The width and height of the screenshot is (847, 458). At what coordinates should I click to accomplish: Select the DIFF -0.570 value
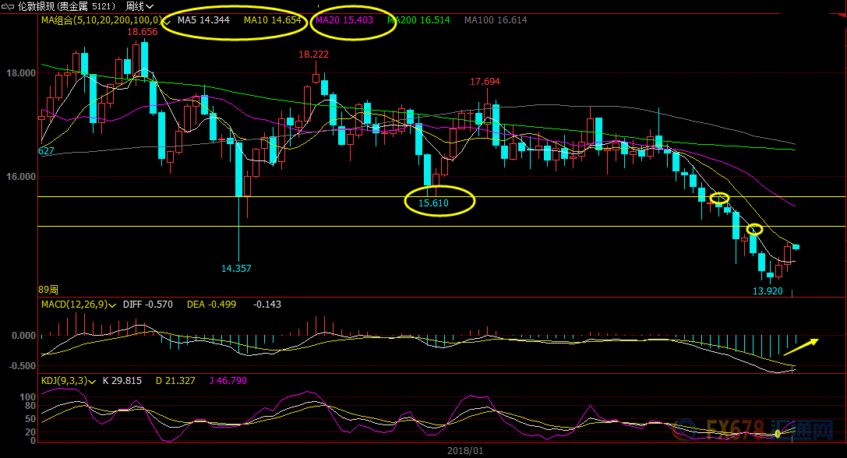[x=148, y=305]
